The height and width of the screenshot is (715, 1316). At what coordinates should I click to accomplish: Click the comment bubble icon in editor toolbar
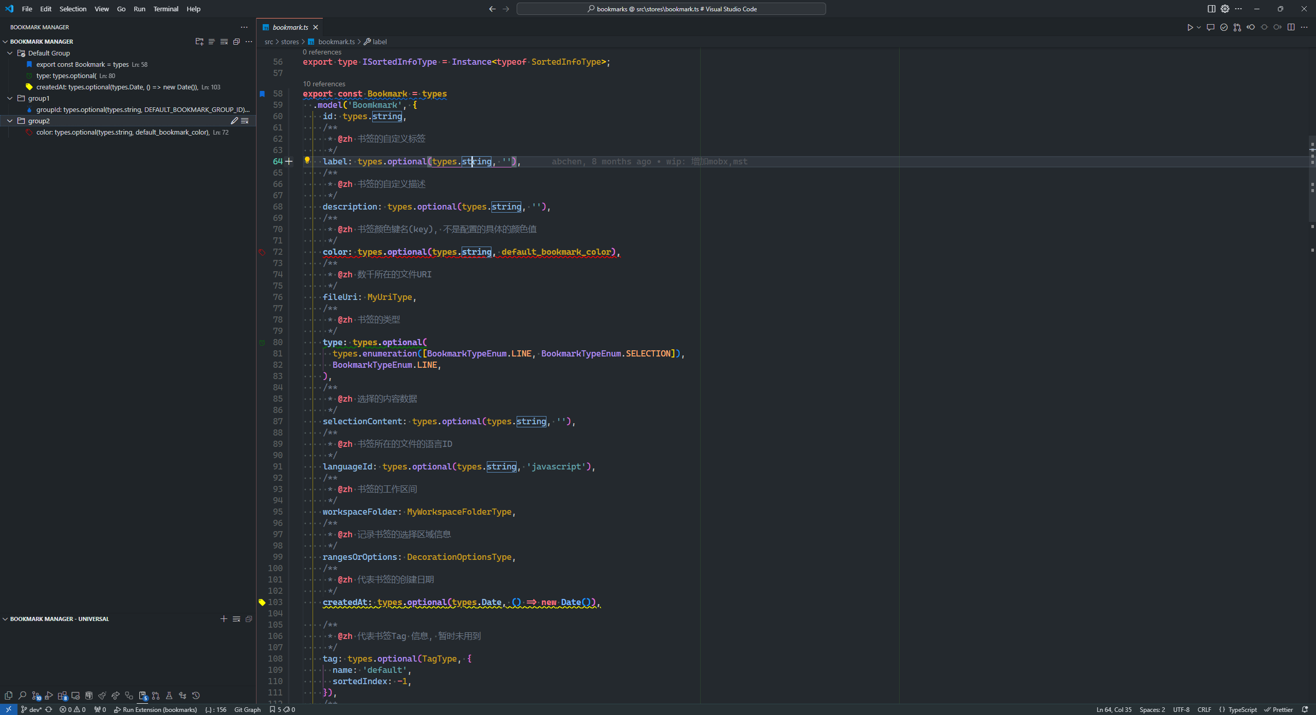click(1211, 27)
